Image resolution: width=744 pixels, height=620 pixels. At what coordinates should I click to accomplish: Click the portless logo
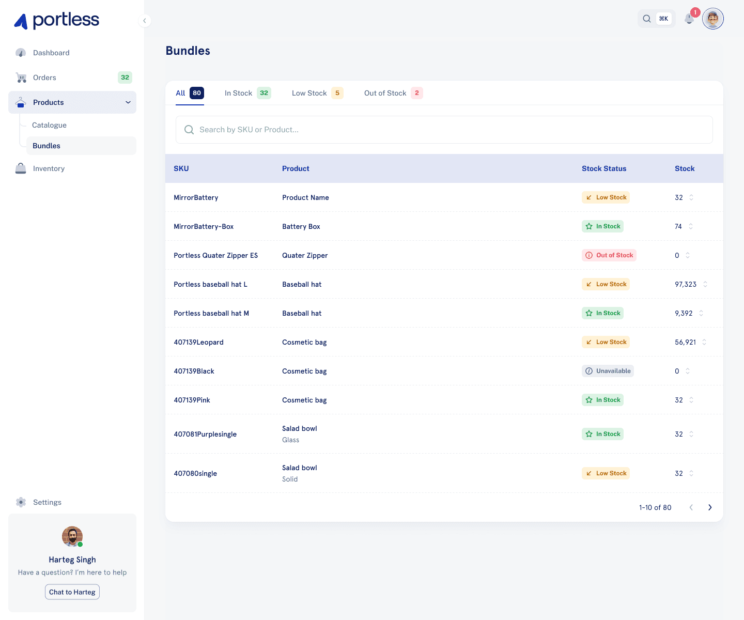click(x=56, y=21)
